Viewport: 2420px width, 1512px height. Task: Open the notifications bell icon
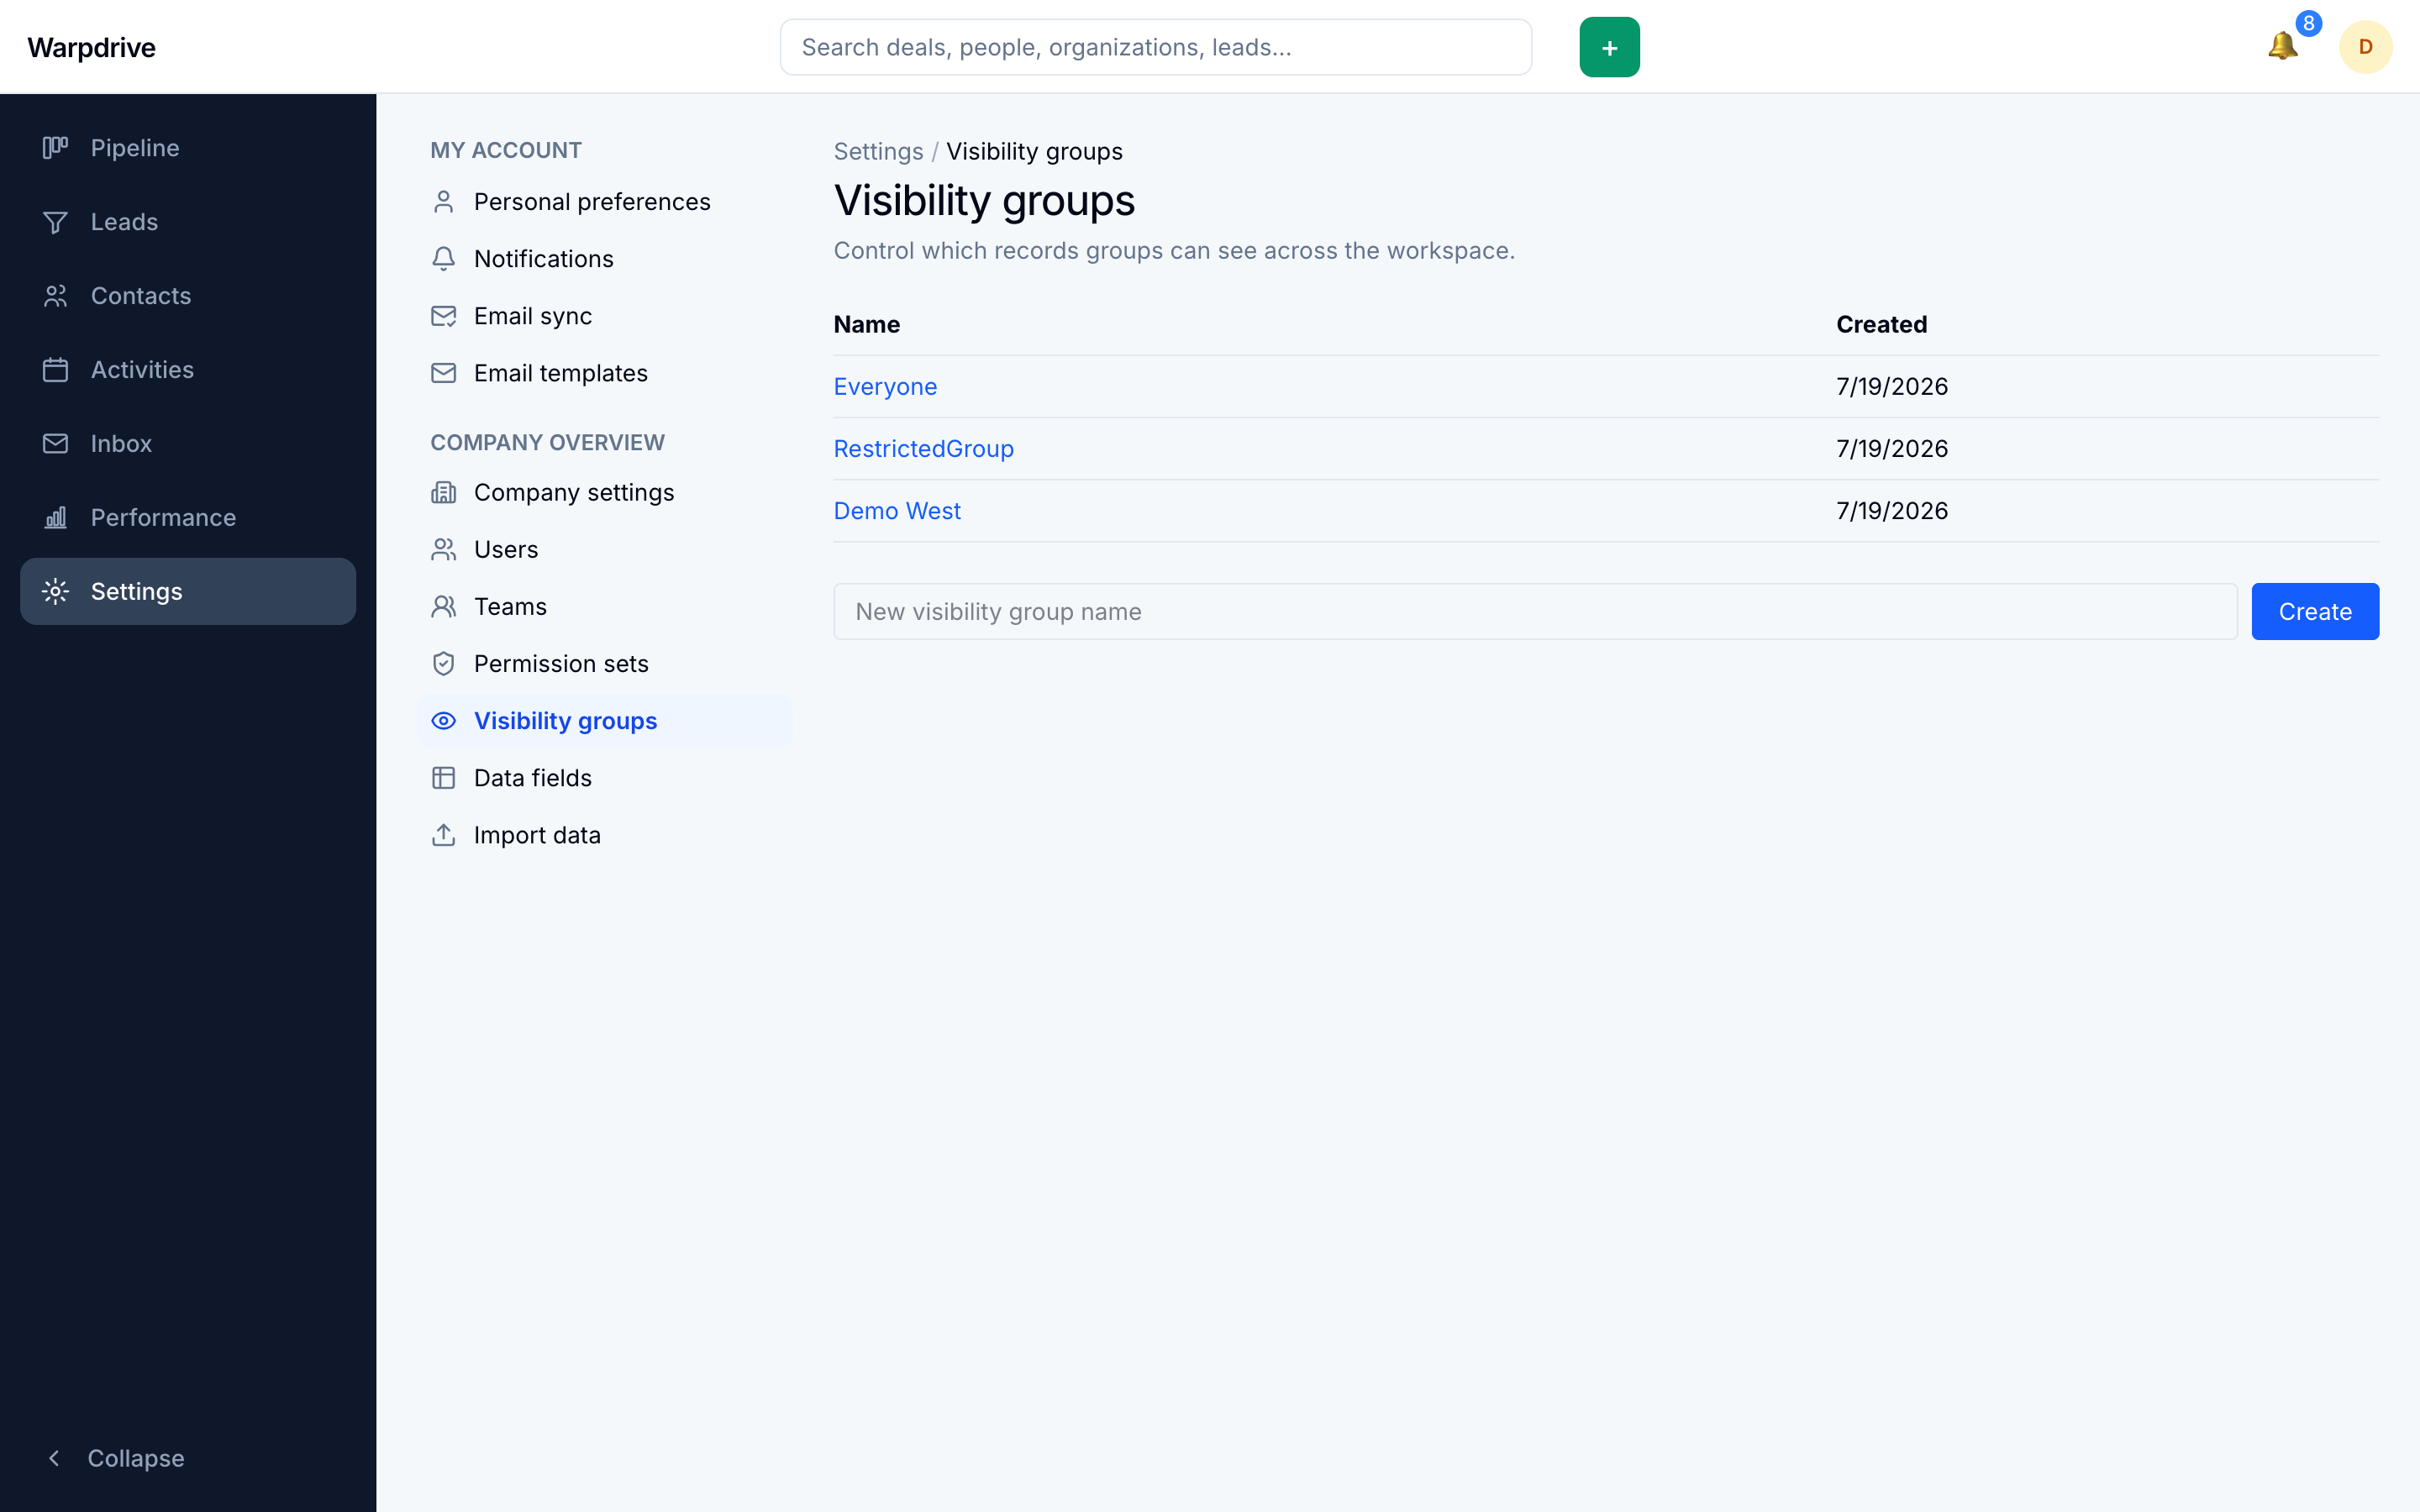(x=2282, y=46)
